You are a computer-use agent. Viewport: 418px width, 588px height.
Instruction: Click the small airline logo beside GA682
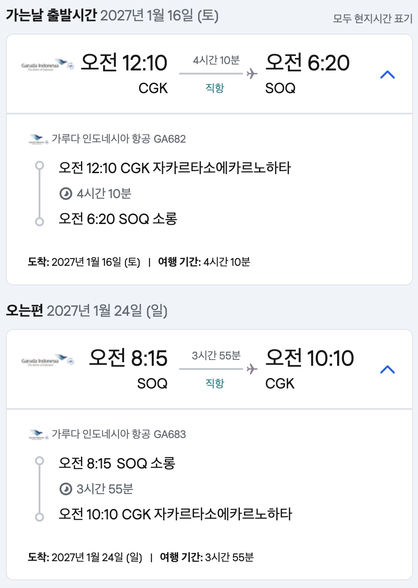pyautogui.click(x=38, y=139)
